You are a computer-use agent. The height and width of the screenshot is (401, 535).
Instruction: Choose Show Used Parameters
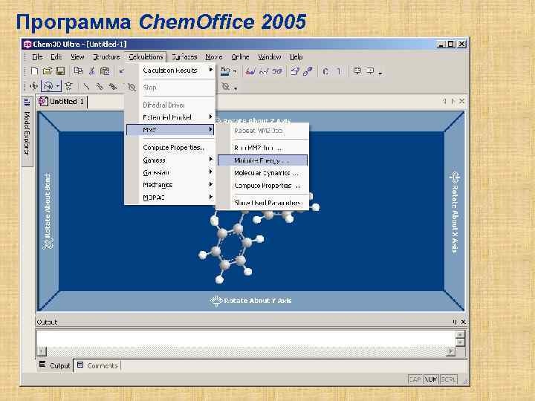point(263,203)
